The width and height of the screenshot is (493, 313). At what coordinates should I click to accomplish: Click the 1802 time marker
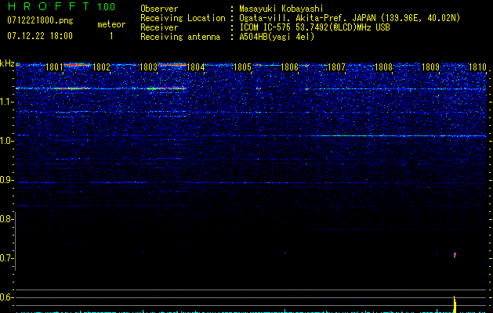[x=102, y=67]
